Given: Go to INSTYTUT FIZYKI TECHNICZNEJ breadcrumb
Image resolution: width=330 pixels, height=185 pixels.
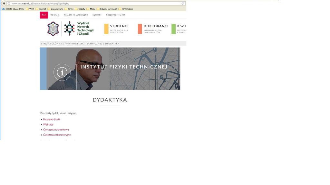Looking at the screenshot, I should 83,44.
